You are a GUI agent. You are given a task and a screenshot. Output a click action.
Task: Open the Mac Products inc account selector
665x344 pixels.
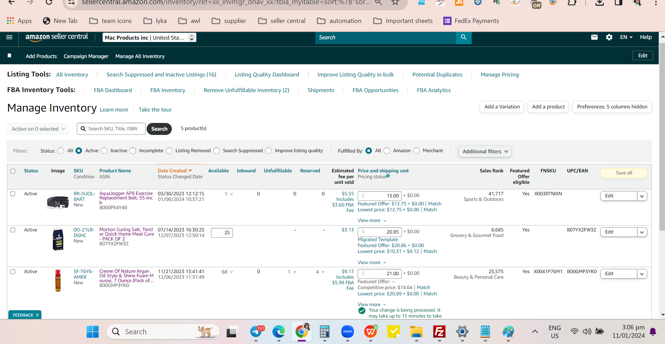[149, 38]
